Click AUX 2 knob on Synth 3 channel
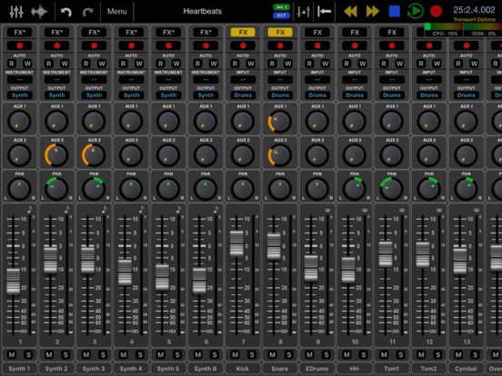The width and height of the screenshot is (502, 376). [94, 155]
